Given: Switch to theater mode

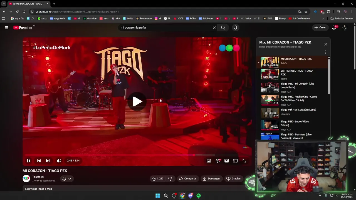Looking at the screenshot, I should tap(227, 161).
